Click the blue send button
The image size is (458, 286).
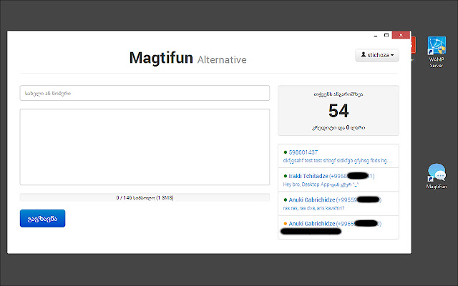[43, 218]
